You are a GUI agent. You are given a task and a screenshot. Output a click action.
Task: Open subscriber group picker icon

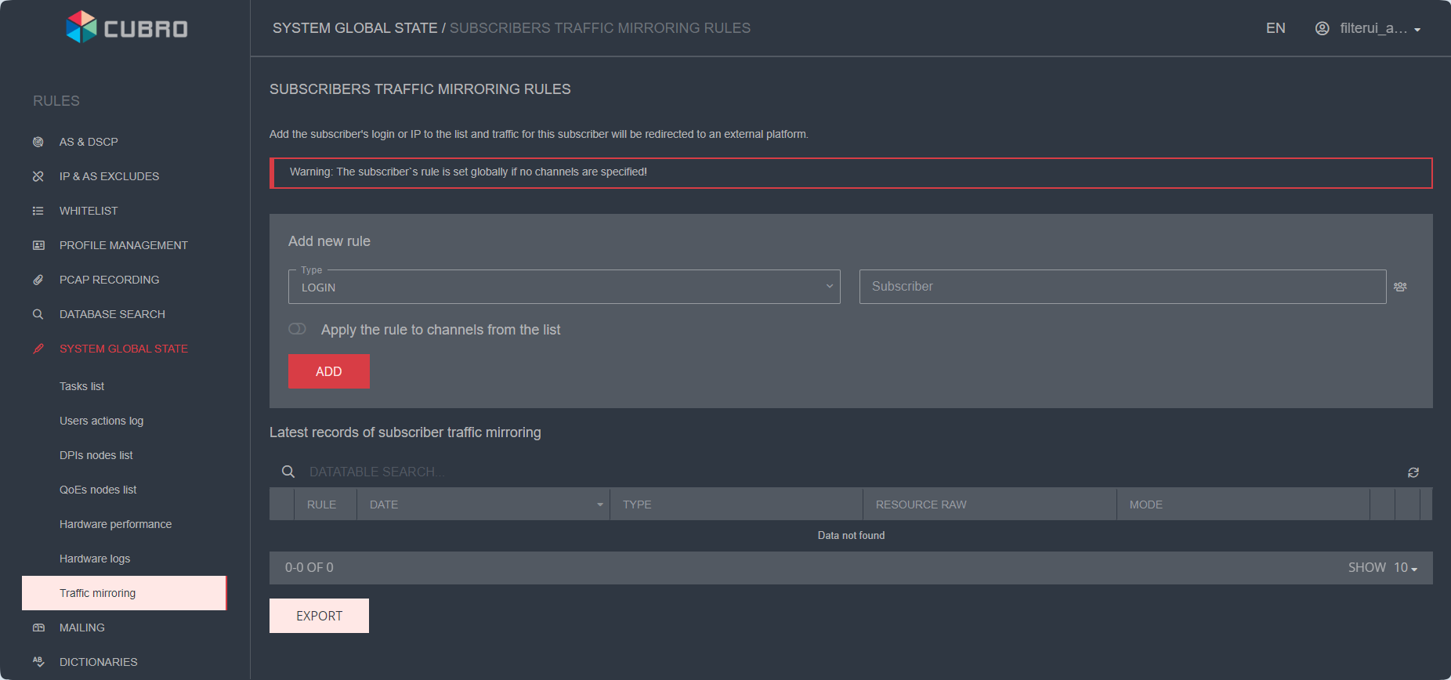tap(1400, 287)
